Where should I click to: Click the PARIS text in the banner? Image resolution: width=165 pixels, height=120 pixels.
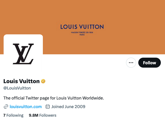tap(82, 35)
